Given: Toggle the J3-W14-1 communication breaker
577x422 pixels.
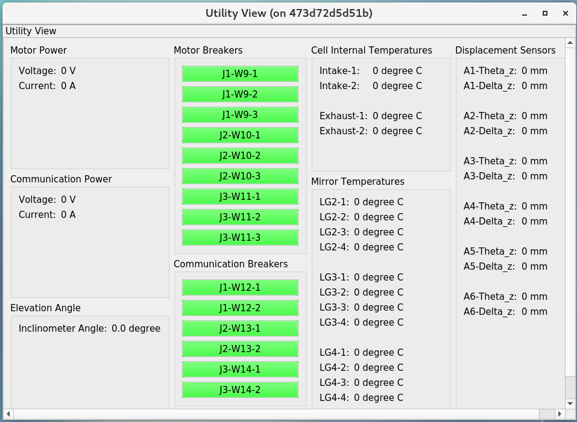Looking at the screenshot, I should pos(240,369).
